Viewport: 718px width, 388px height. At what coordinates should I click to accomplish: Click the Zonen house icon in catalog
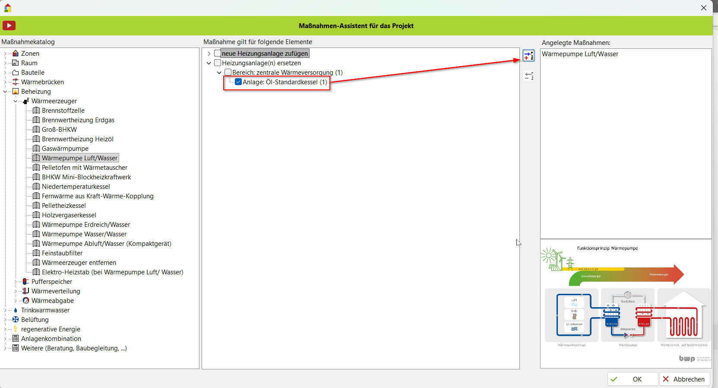(x=16, y=53)
